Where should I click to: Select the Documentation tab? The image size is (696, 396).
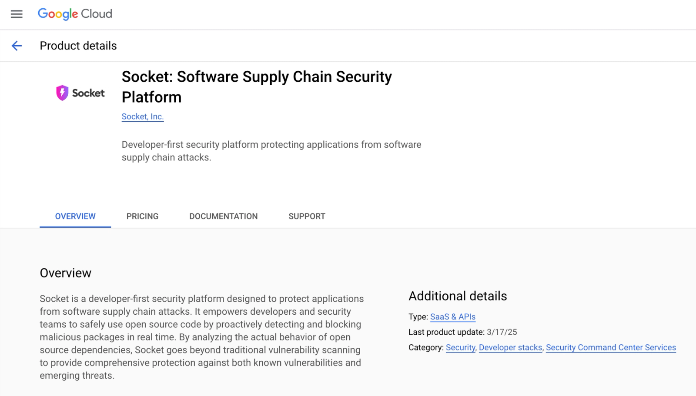tap(224, 216)
